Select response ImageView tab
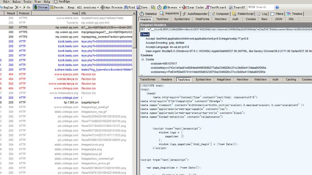This screenshot has height=175, width=312. (224, 79)
